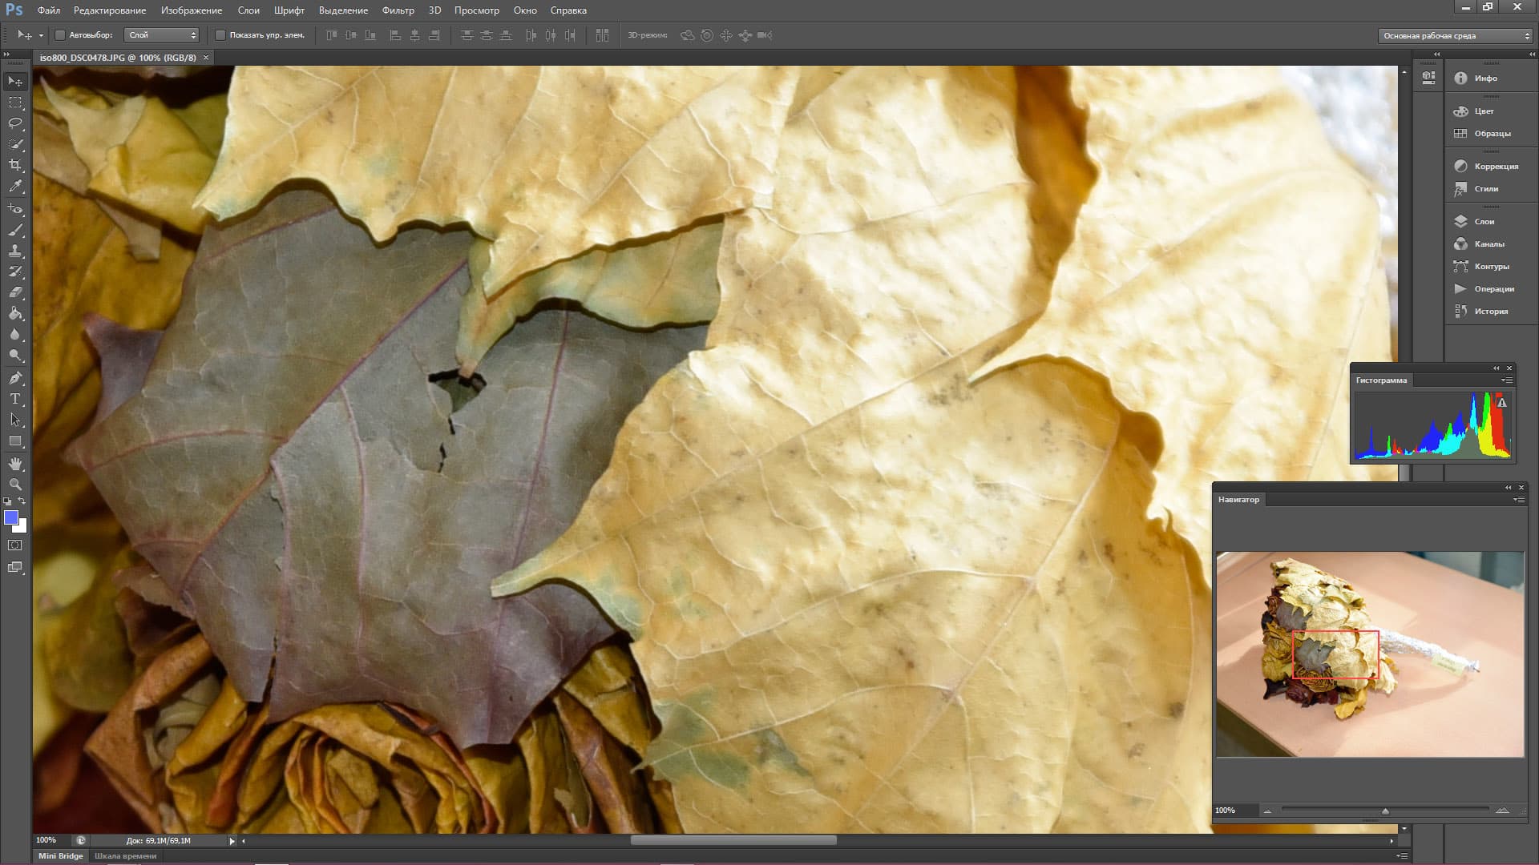Open the Слои (Layers) panel
The image size is (1539, 865).
(x=1484, y=222)
